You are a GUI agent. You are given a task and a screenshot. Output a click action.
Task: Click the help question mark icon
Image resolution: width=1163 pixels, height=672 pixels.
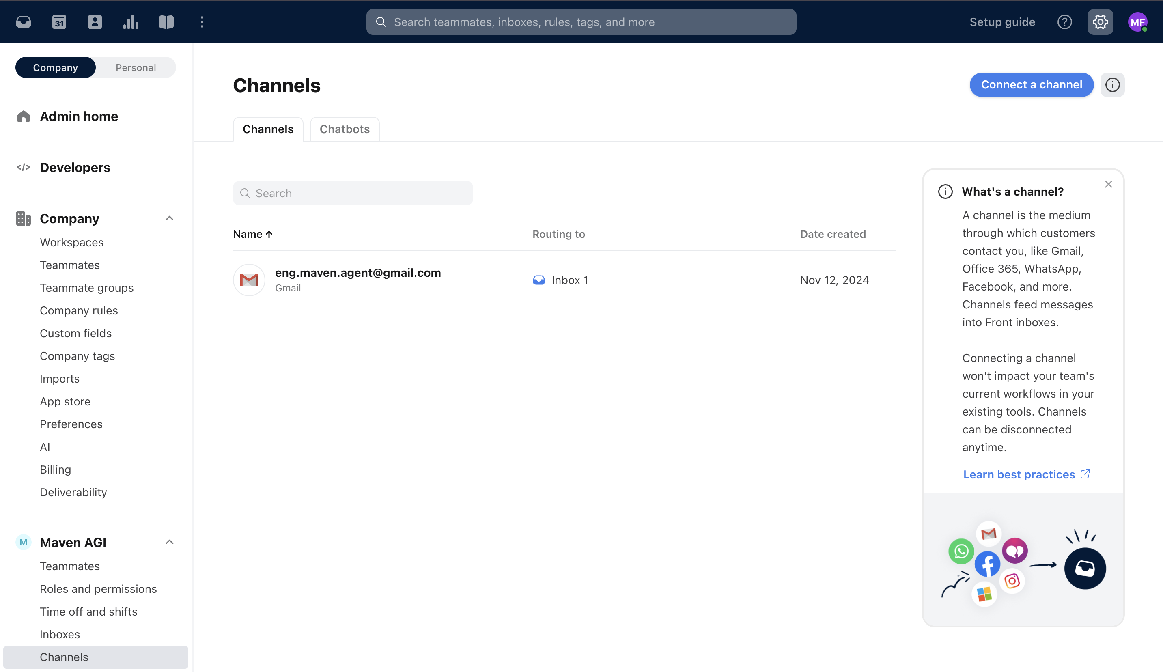click(x=1065, y=22)
